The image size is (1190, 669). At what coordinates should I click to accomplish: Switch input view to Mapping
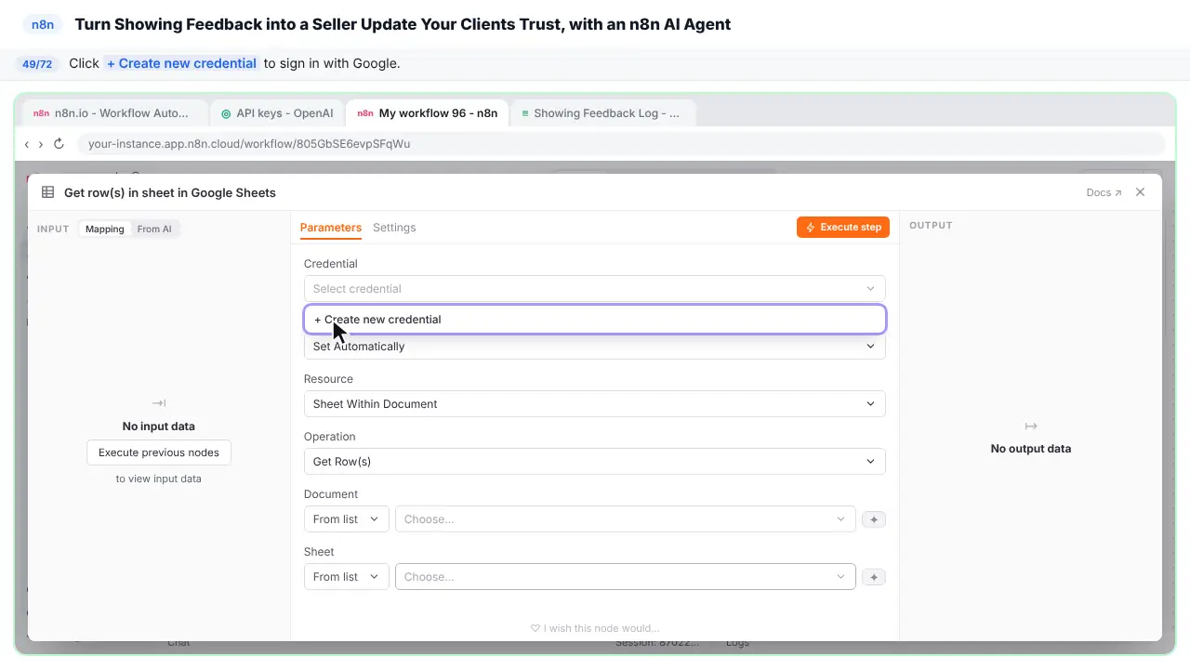click(105, 229)
